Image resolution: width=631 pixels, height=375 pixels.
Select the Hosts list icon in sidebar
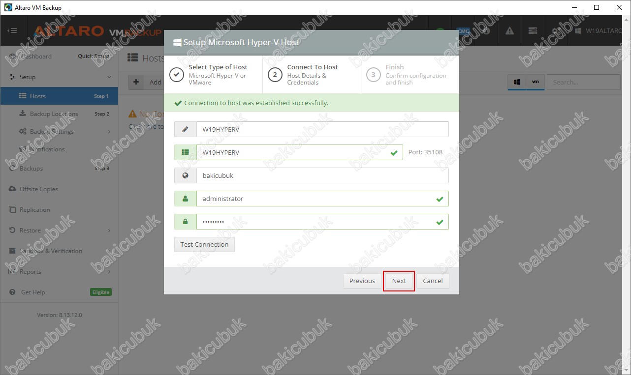tap(23, 96)
